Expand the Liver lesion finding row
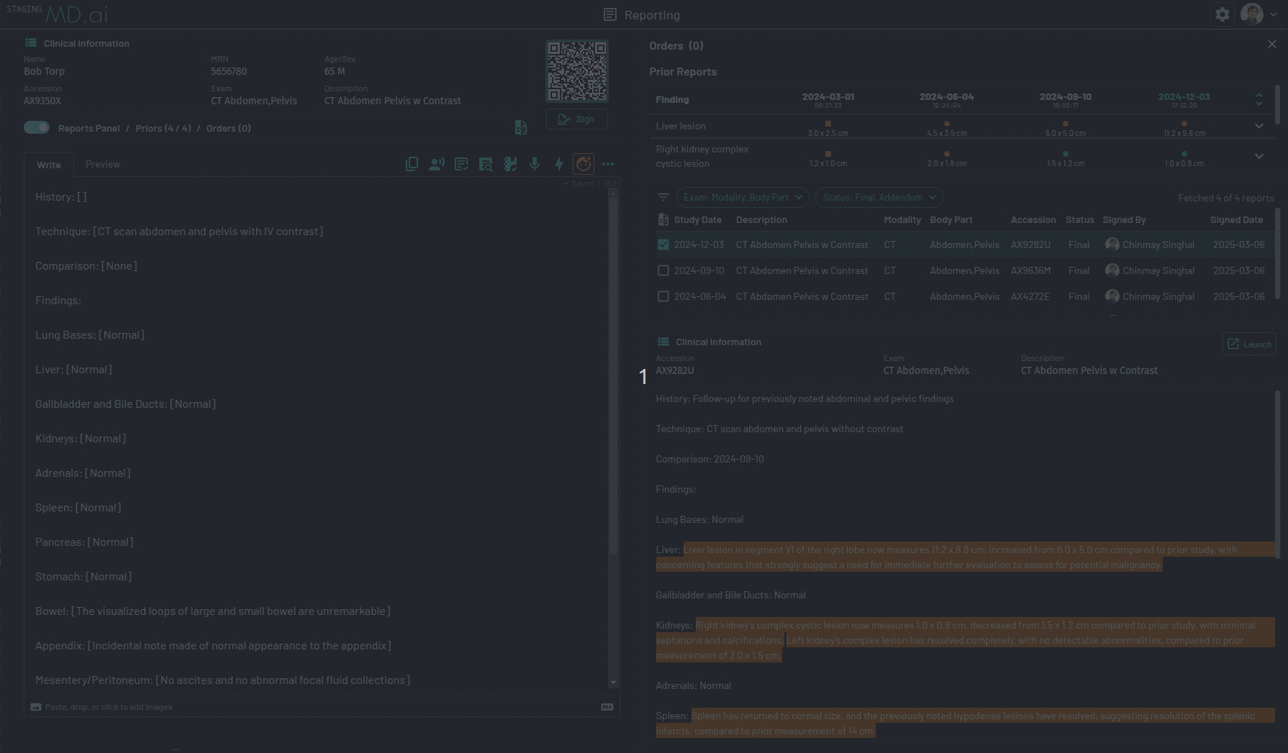The height and width of the screenshot is (753, 1288). click(1259, 126)
